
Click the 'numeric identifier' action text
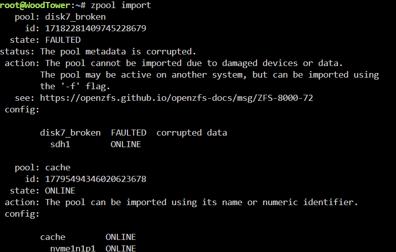click(310, 202)
